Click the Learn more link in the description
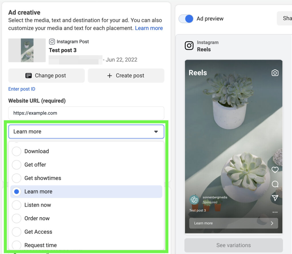 pyautogui.click(x=149, y=28)
